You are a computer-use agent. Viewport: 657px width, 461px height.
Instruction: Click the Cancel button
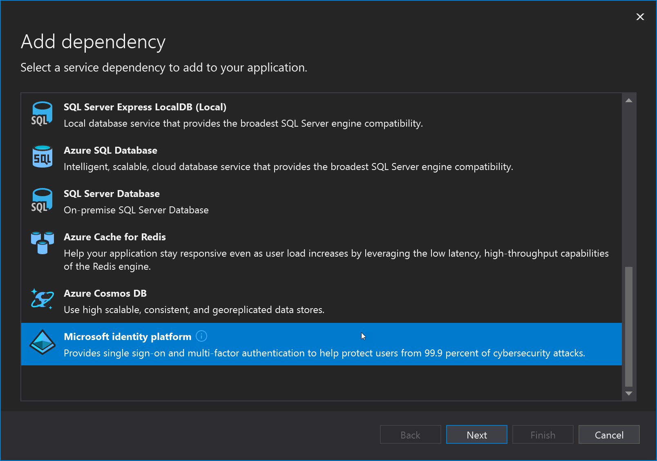click(609, 434)
